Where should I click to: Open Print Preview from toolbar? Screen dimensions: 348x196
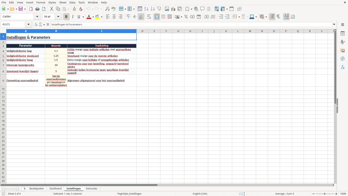(x=44, y=9)
